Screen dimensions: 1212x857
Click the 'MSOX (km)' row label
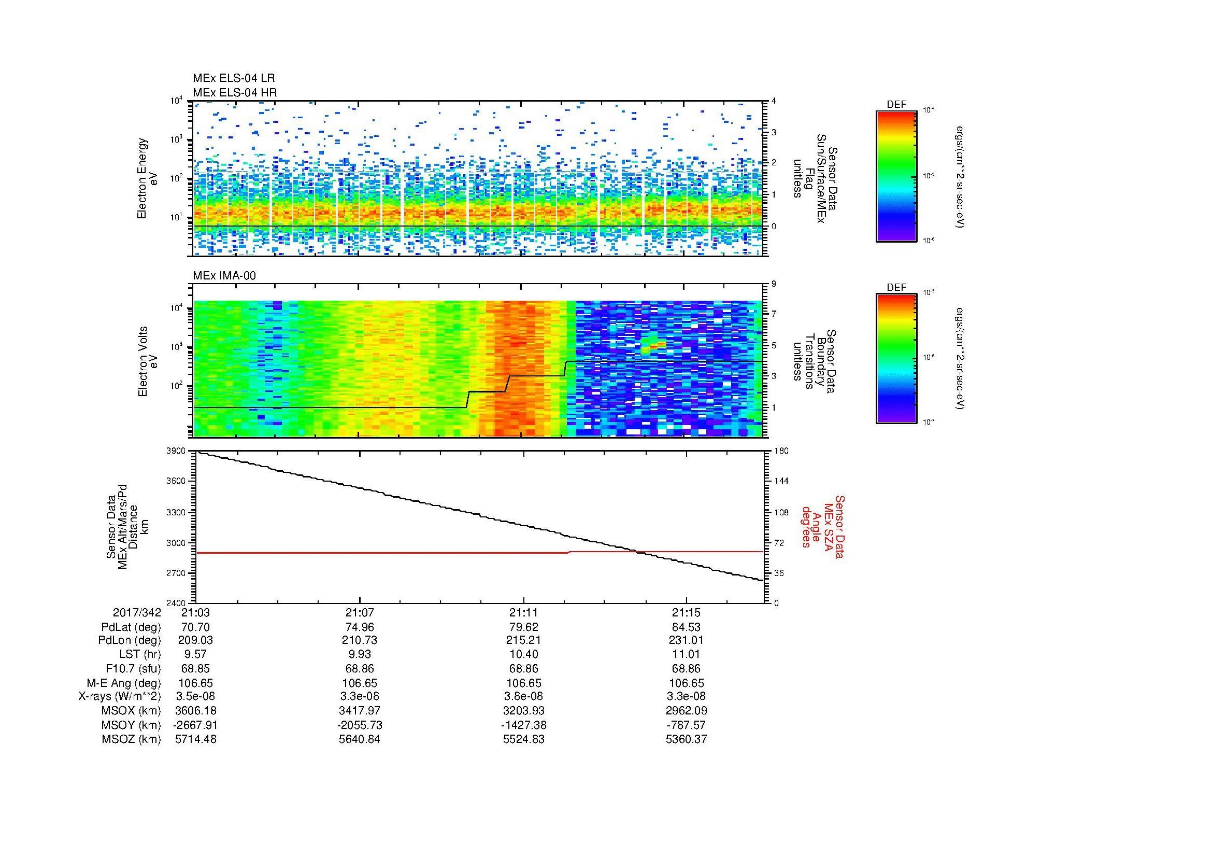pos(131,711)
